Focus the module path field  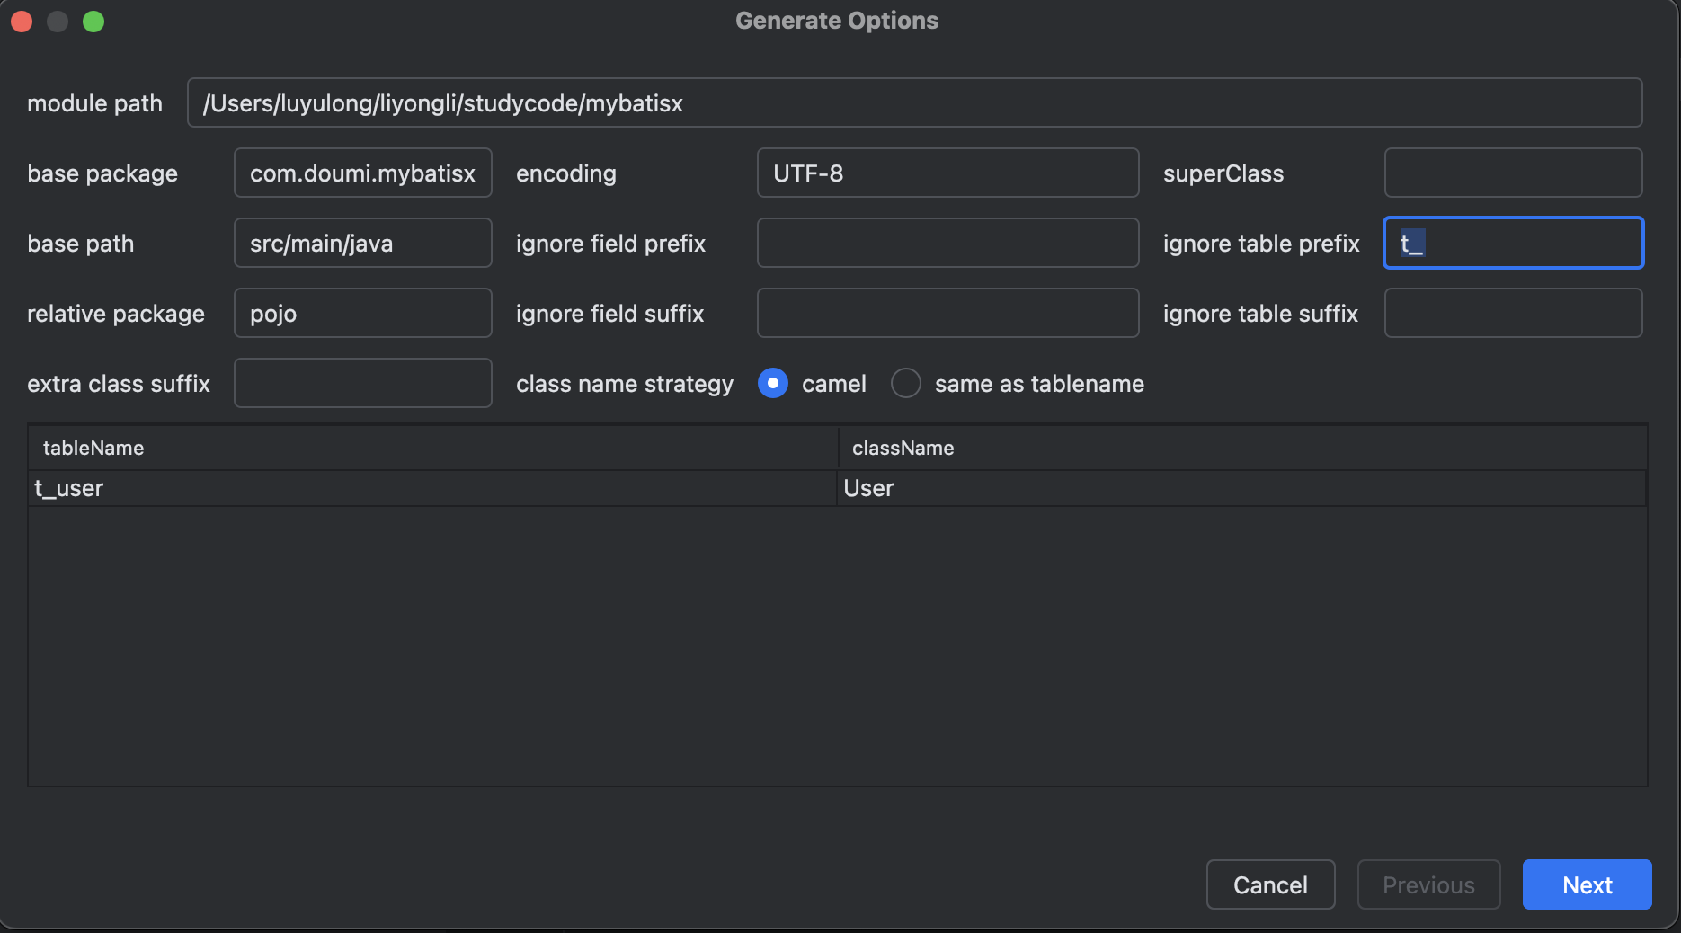[914, 103]
